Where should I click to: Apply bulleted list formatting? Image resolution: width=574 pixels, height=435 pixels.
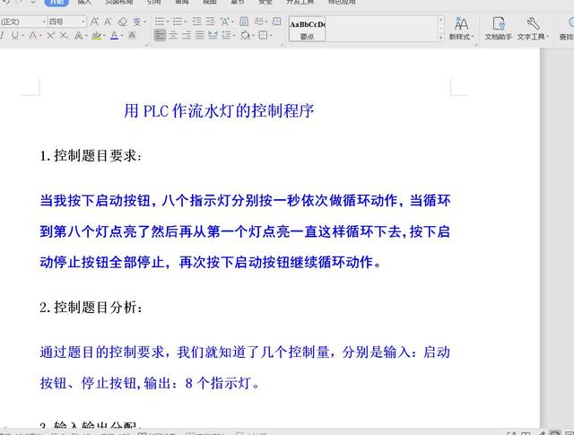click(160, 22)
